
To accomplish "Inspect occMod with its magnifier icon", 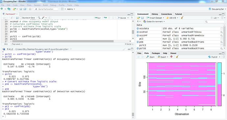I will click(221, 32).
